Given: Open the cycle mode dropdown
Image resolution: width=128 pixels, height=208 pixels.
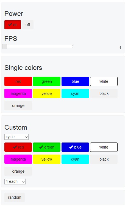Looking at the screenshot, I should [16, 137].
